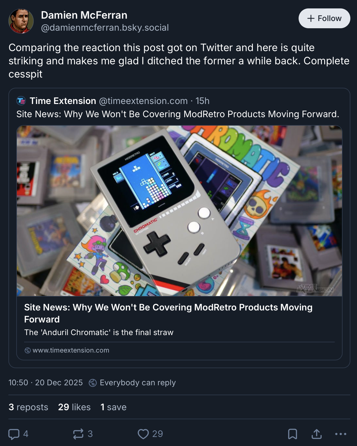Open the @damienmcferran.bsky.social handle
This screenshot has height=446, width=357.
click(105, 28)
